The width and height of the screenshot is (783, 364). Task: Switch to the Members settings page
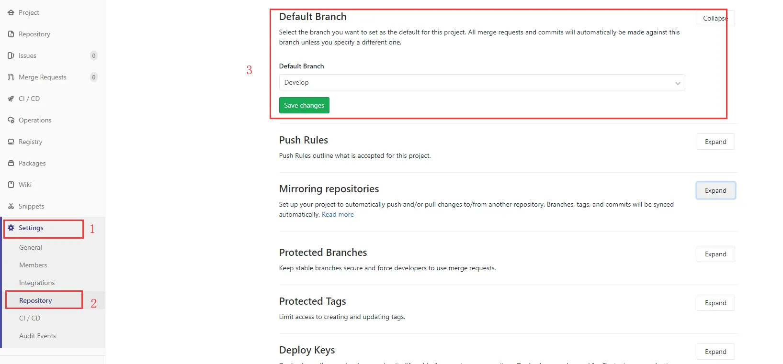(x=33, y=265)
